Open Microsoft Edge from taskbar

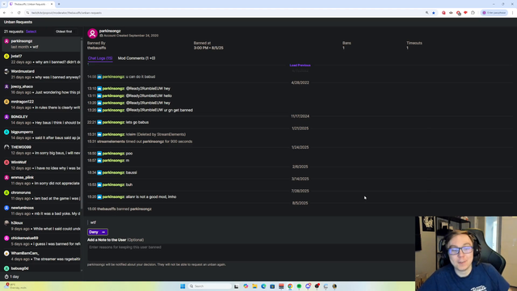263,286
